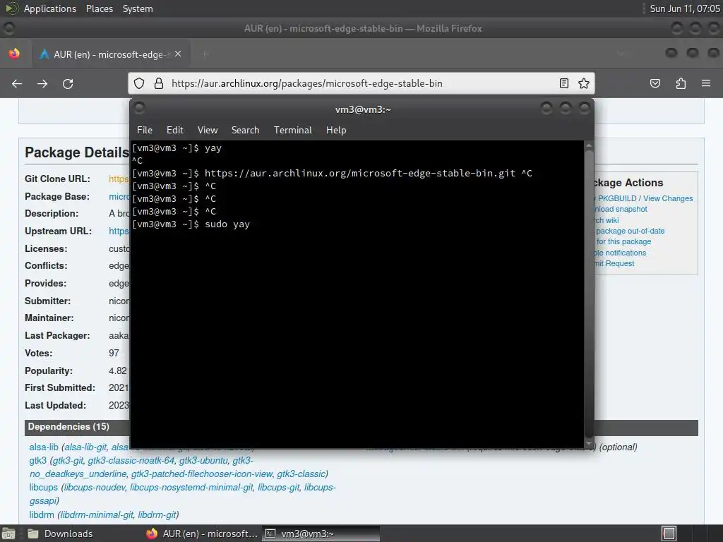Open the libcups-noudev link
Image resolution: width=723 pixels, height=542 pixels.
[95, 487]
